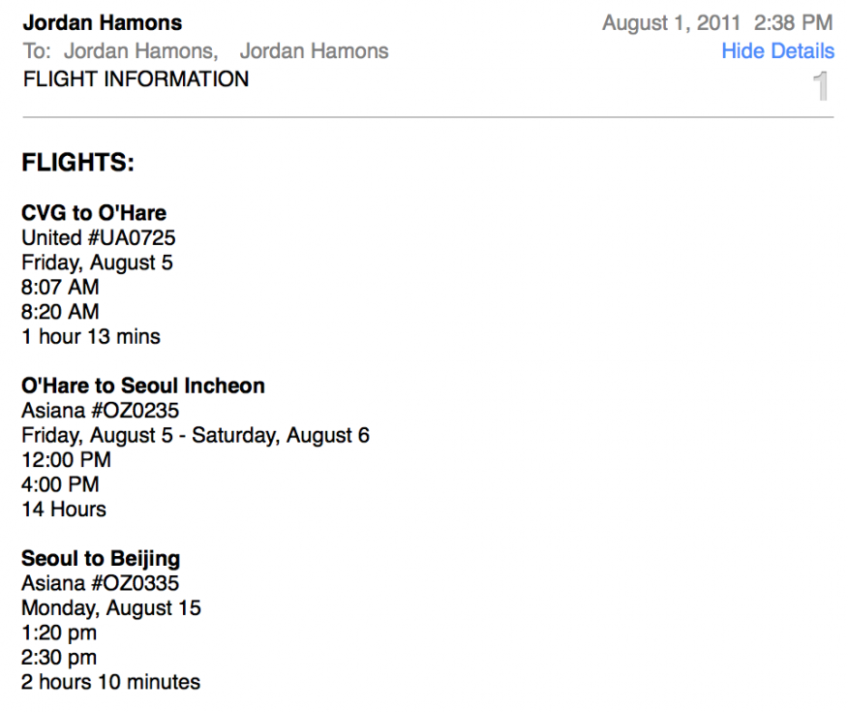Click the Friday, August 5 - Saturday, August 6 line
This screenshot has height=712, width=848.
coord(196,436)
